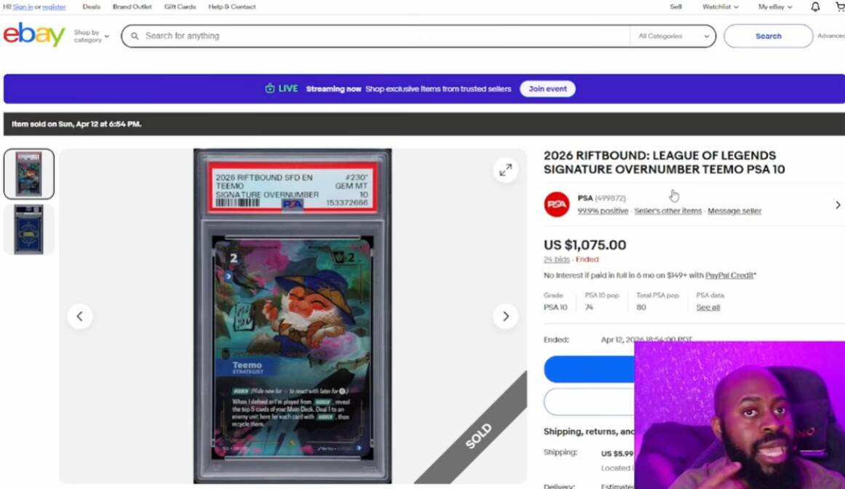Select the second card back thumbnail

[29, 229]
